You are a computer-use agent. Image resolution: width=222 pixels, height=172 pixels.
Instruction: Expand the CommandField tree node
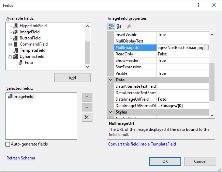(10, 45)
